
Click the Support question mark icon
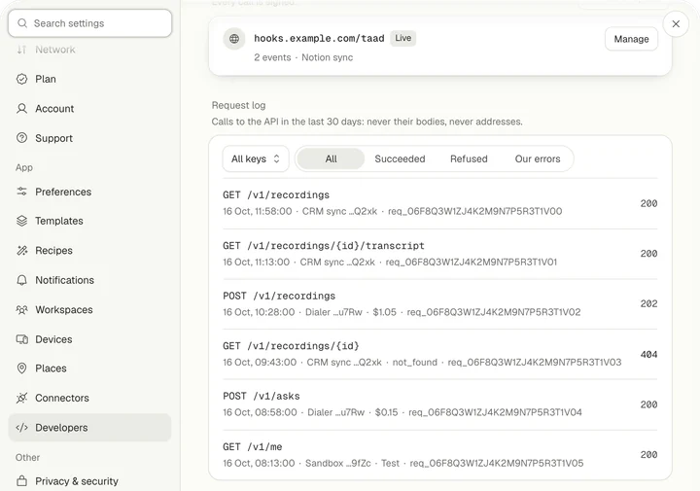tap(21, 138)
